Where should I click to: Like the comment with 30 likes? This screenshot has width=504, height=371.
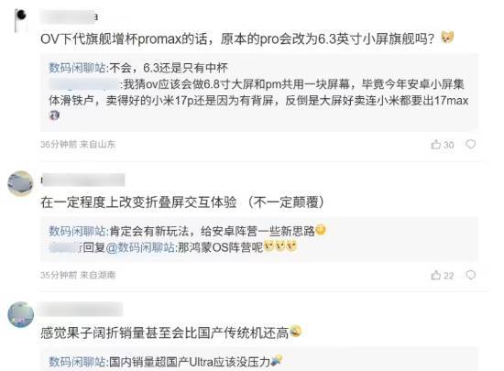[x=442, y=145]
